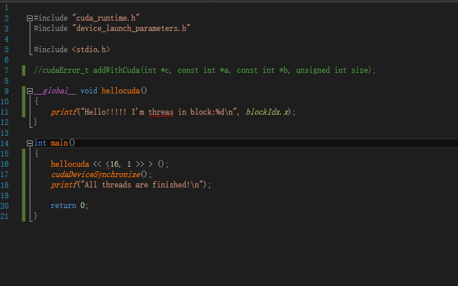
Task: Click the __global__ keyword
Action: [55, 91]
